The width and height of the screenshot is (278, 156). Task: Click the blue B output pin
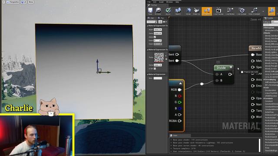(x=179, y=108)
